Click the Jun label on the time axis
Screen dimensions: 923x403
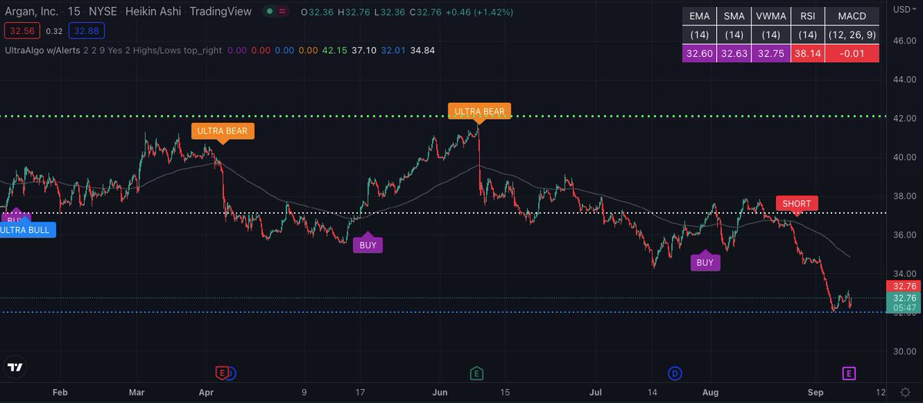coord(441,392)
